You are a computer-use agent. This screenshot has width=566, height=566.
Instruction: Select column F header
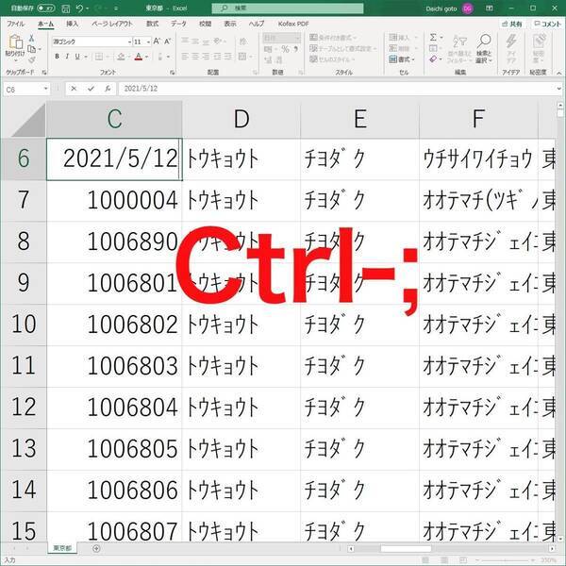pyautogui.click(x=478, y=119)
